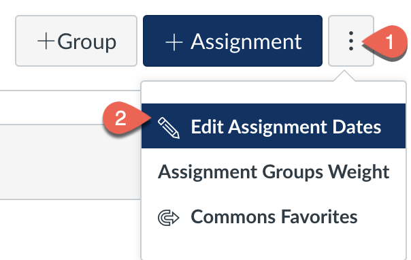
Task: Choose Assignment Groups Weight option
Action: pyautogui.click(x=274, y=172)
